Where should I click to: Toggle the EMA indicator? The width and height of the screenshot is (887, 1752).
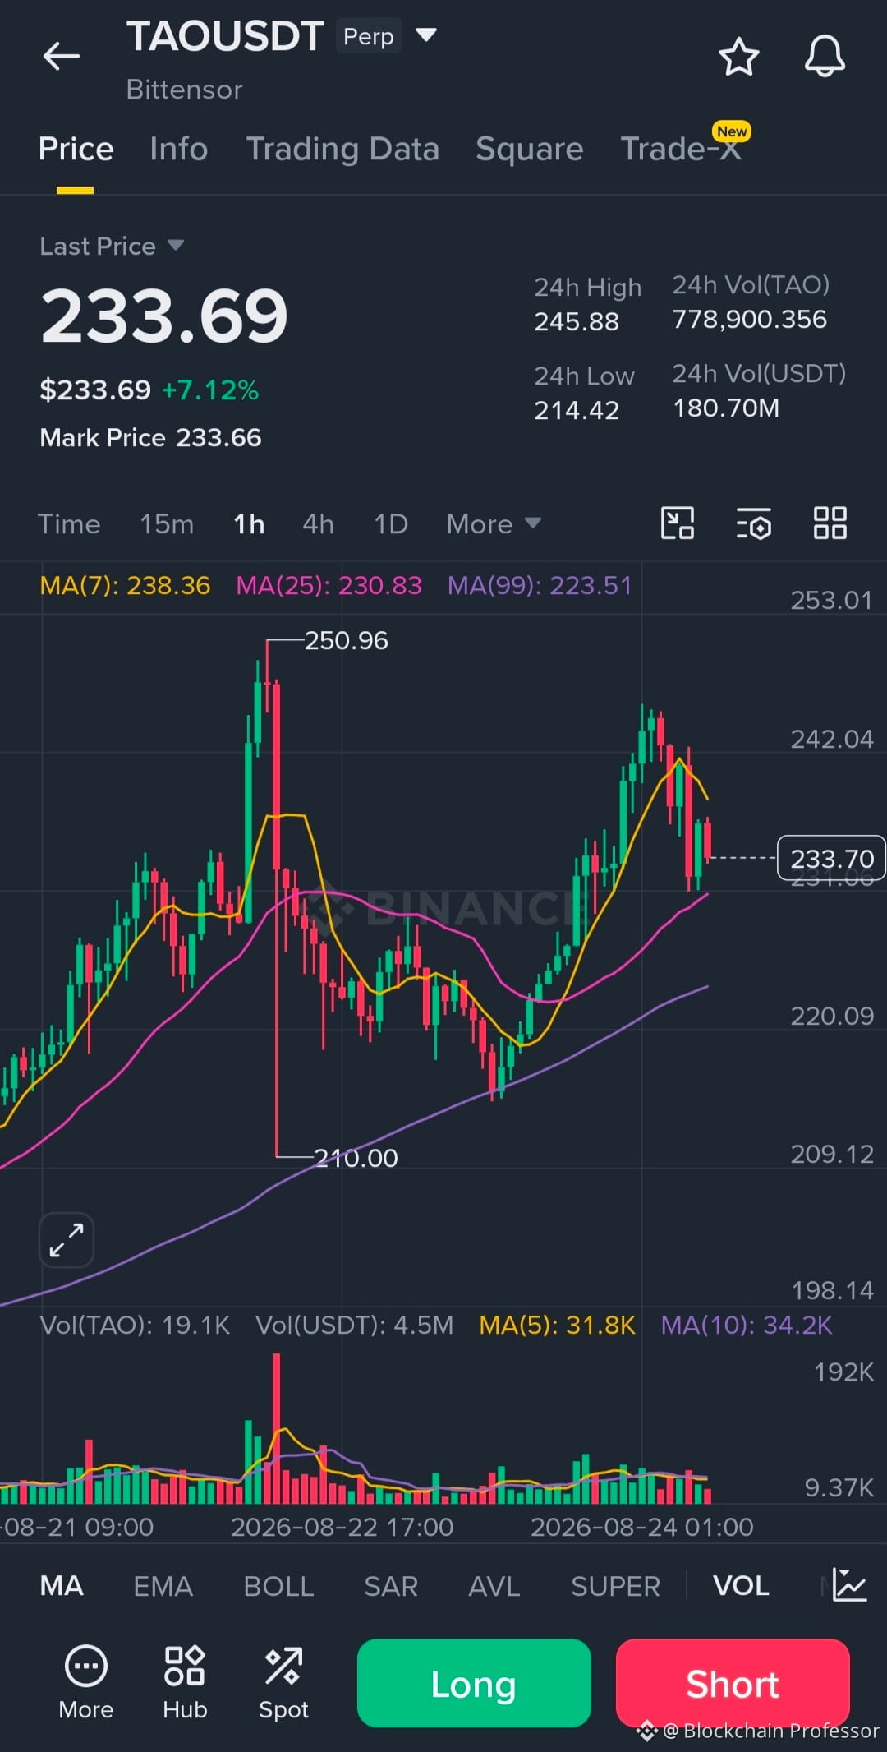coord(163,1586)
